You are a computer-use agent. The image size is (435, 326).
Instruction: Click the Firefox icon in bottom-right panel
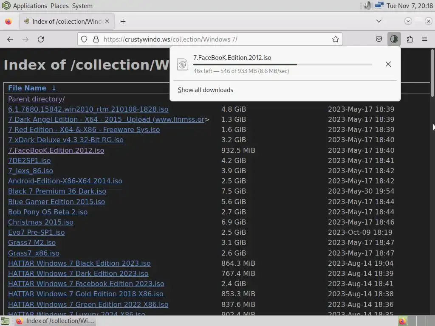click(402, 321)
